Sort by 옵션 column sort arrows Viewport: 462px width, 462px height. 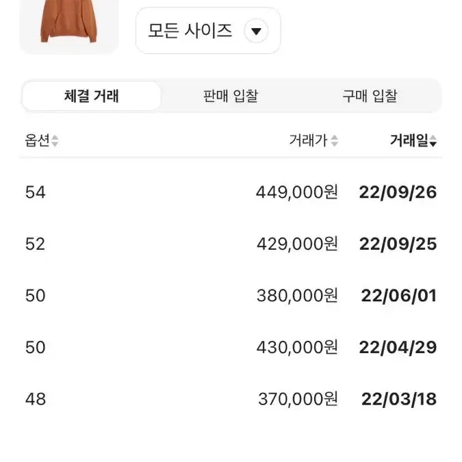pyautogui.click(x=55, y=140)
